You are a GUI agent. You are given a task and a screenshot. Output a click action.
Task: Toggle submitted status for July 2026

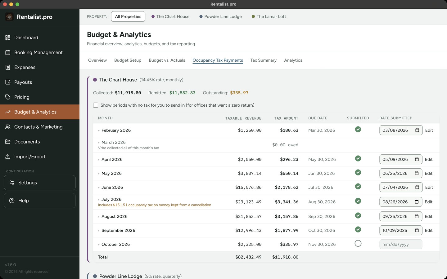coord(358,201)
